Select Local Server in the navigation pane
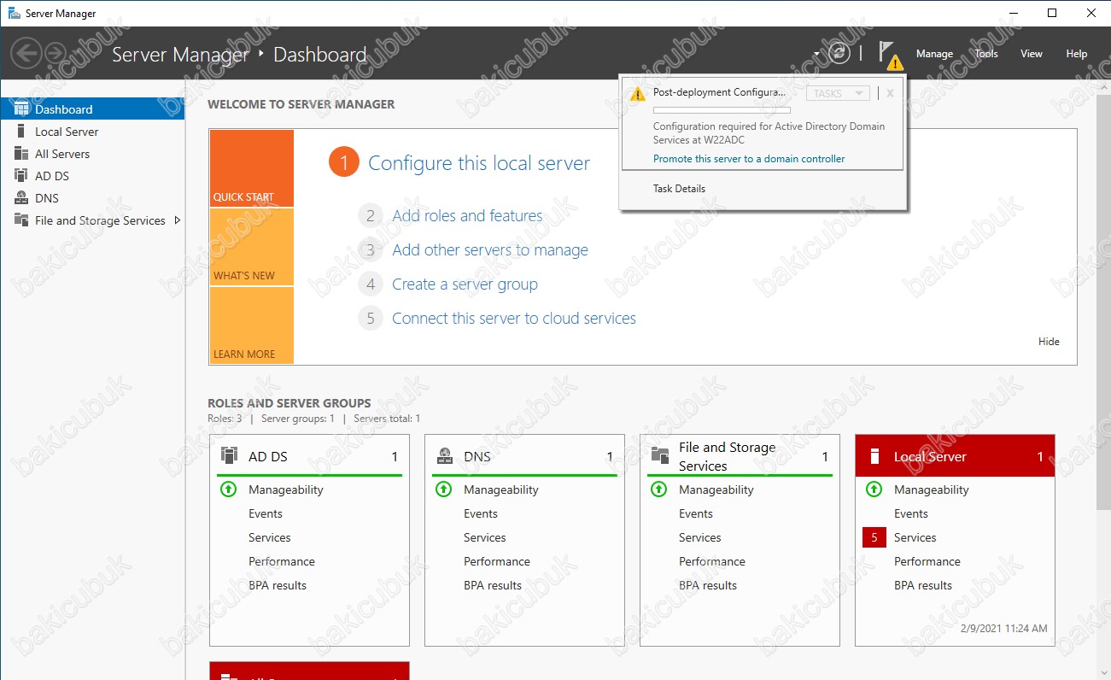Viewport: 1111px width, 680px height. tap(92, 132)
